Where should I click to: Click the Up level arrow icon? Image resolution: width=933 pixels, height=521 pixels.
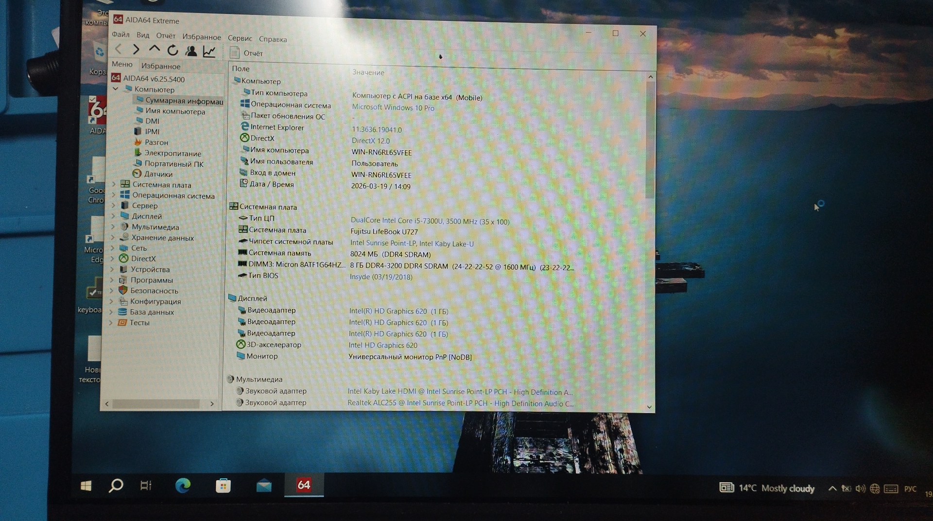coord(155,49)
